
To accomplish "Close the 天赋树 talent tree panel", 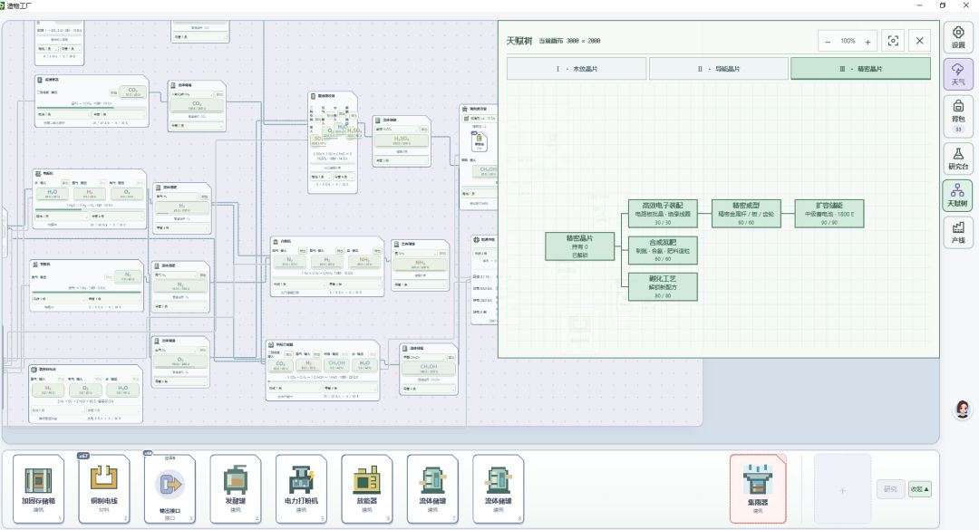I will pos(919,41).
